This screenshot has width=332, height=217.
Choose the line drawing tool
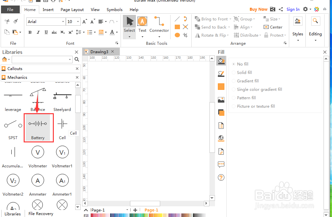tap(177, 19)
